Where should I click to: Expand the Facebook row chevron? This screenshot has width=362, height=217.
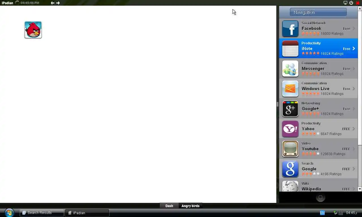point(354,29)
